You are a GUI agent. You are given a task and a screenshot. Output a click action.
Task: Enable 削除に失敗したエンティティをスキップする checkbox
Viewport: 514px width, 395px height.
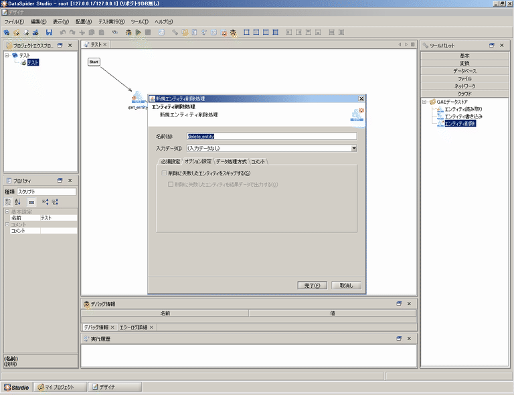coord(164,173)
